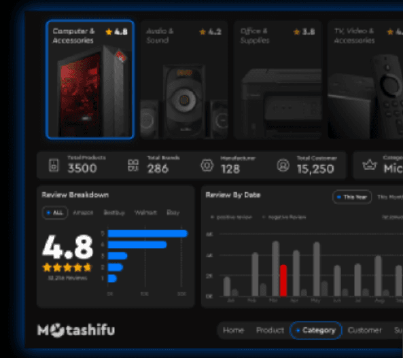Click the 3500 total products value
The height and width of the screenshot is (358, 403).
click(x=82, y=168)
